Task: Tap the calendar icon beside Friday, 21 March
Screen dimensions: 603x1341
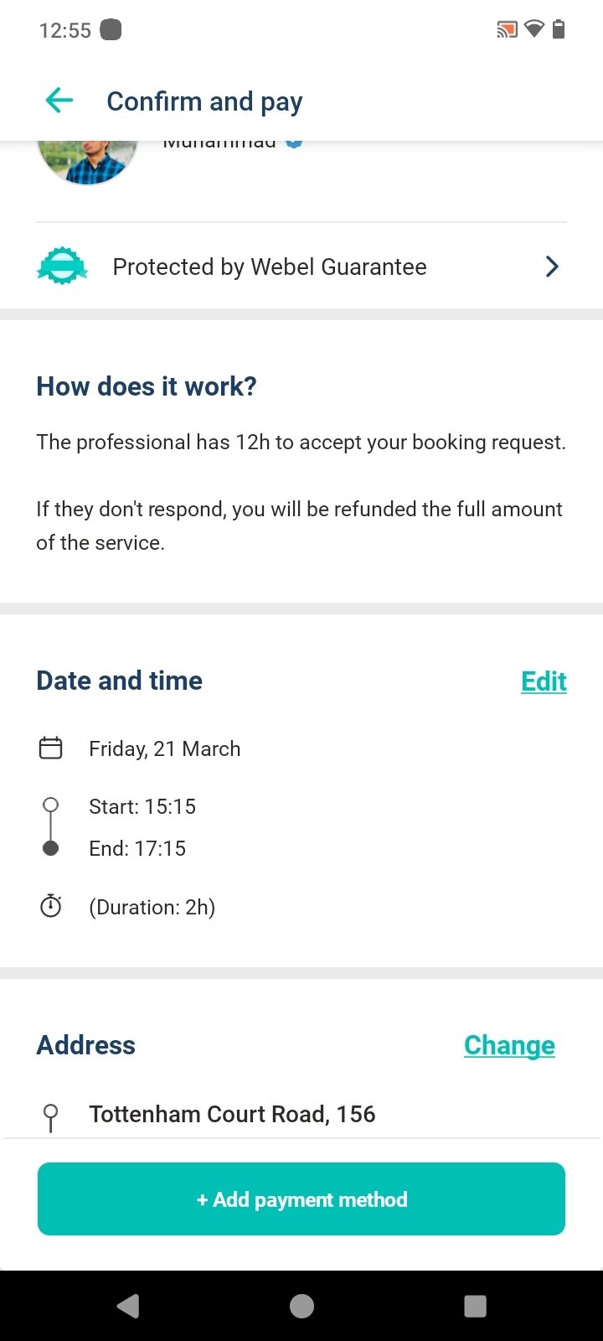Action: click(x=51, y=748)
